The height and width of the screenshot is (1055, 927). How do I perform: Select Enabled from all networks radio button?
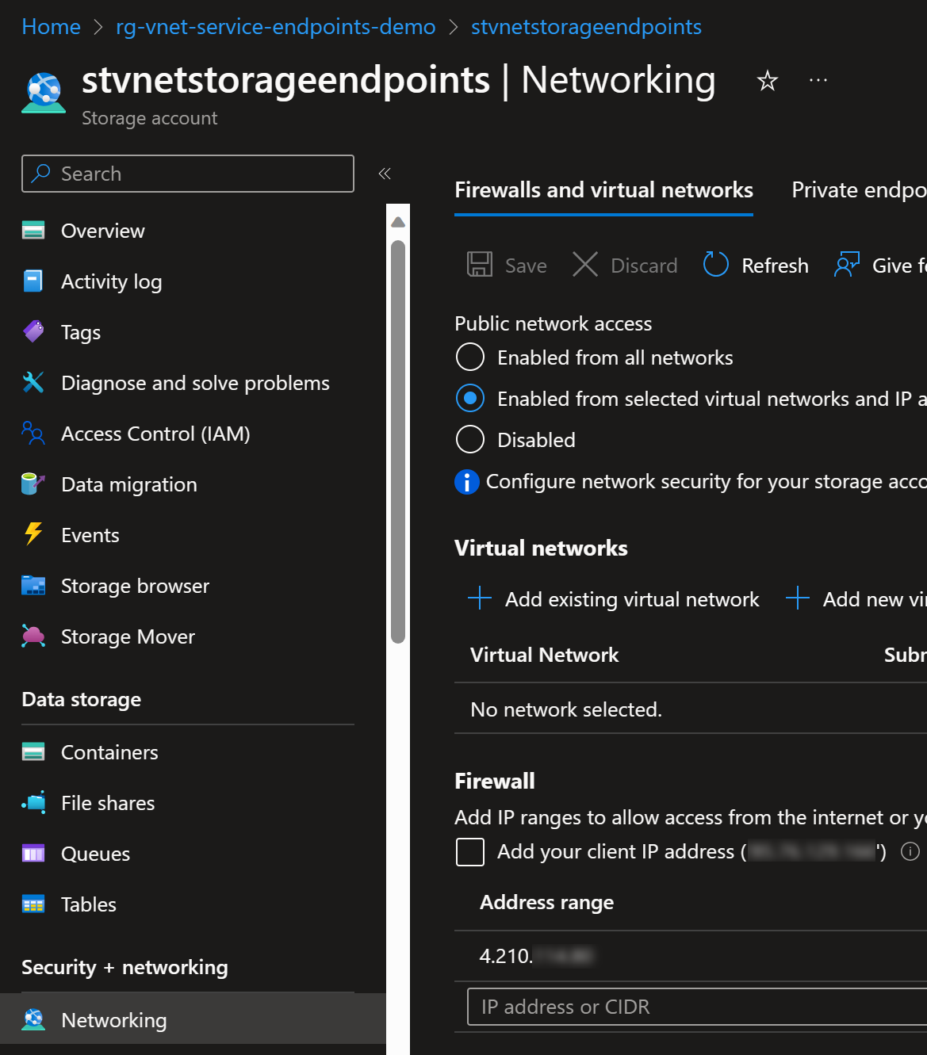click(x=470, y=357)
